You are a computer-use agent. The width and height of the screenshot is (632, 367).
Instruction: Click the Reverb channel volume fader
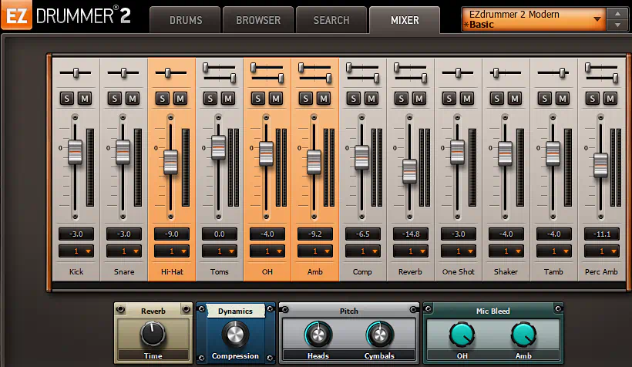(409, 171)
